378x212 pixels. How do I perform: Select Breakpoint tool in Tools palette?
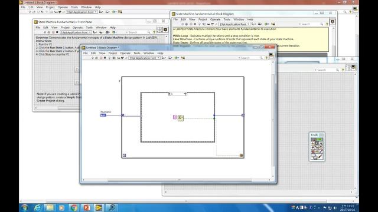point(313,151)
